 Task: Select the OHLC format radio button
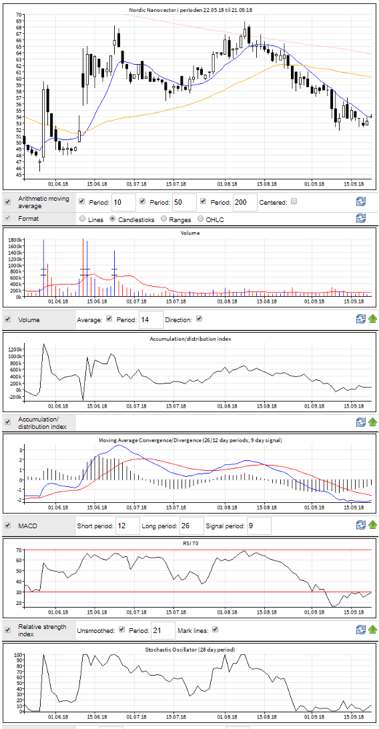200,219
